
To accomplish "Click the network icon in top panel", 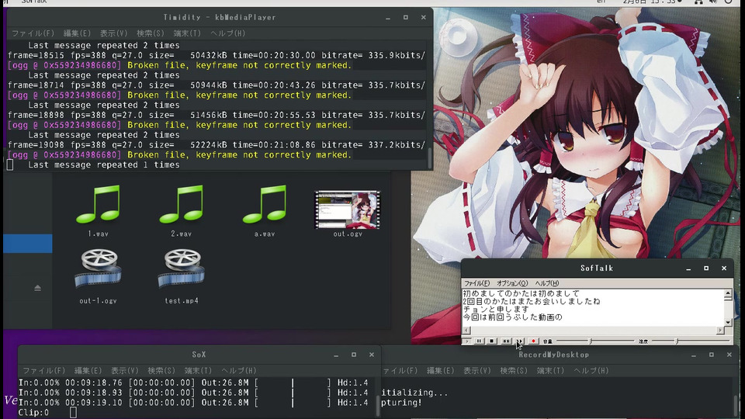I will pyautogui.click(x=698, y=2).
